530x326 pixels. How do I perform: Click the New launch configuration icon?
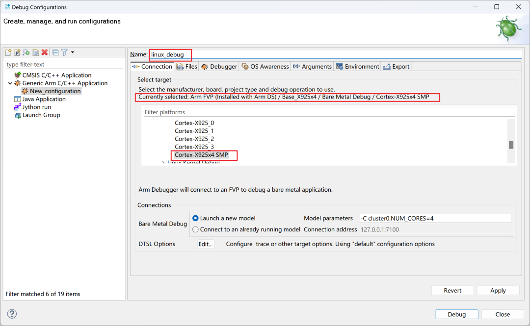pyautogui.click(x=8, y=52)
